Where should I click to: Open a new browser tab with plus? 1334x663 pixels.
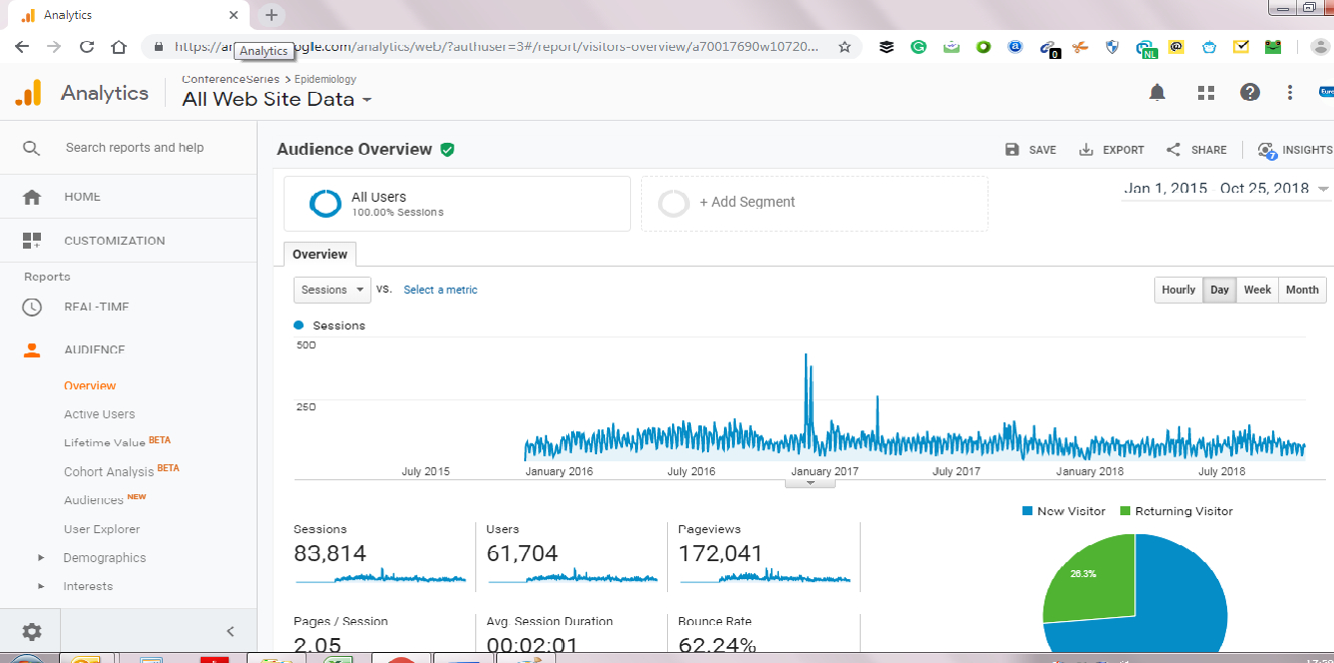click(272, 15)
